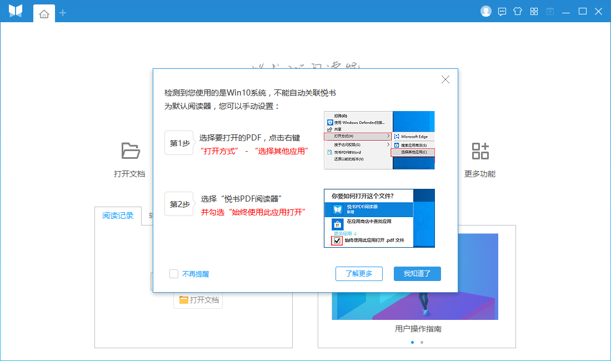Click the step 2 open-with illustration
611x361 pixels.
pyautogui.click(x=379, y=218)
